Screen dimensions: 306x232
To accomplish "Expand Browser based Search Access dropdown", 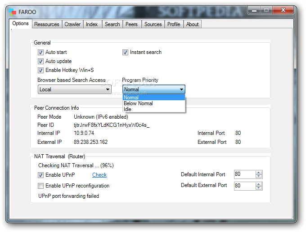I will click(75, 89).
